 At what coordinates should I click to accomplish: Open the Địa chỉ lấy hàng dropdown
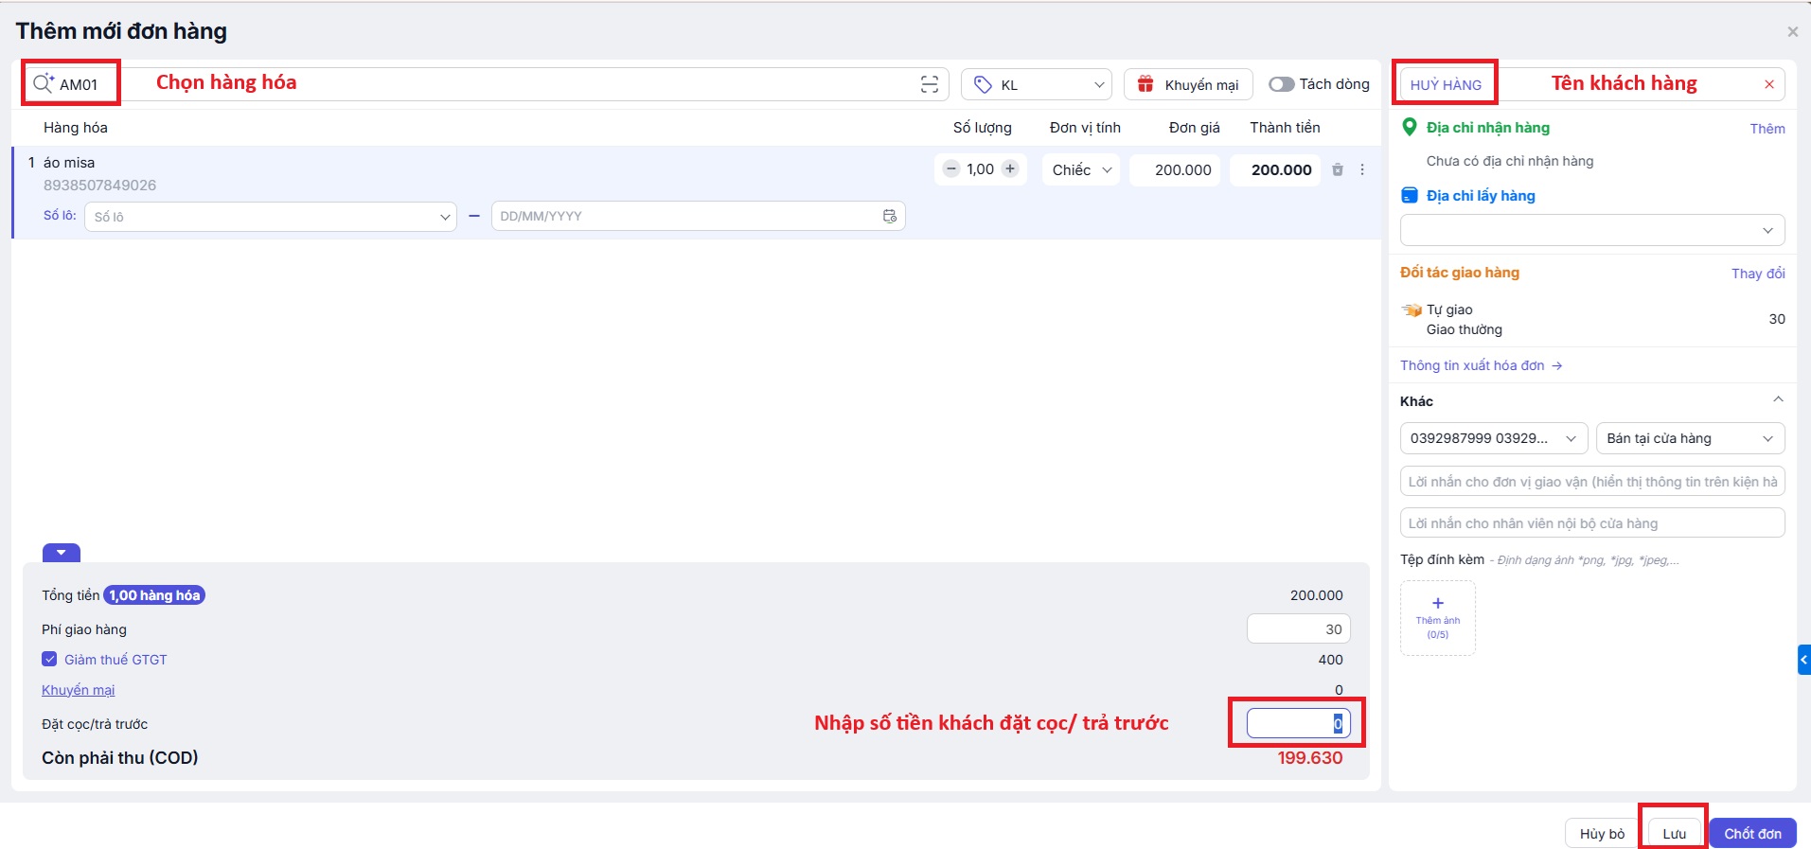(1592, 230)
